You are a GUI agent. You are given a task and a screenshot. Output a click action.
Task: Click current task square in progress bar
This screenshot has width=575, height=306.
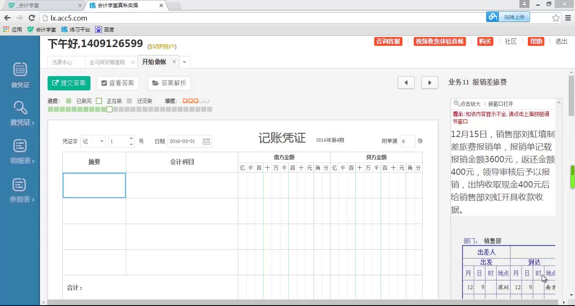click(109, 109)
